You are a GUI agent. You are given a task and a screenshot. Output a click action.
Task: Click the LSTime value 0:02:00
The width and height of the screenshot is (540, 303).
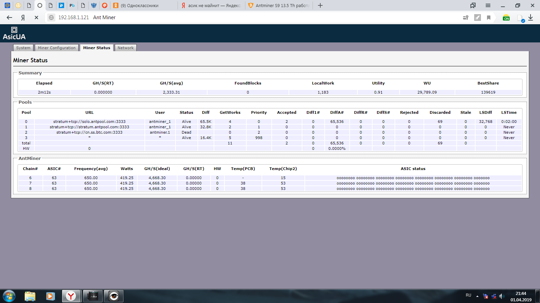click(509, 122)
